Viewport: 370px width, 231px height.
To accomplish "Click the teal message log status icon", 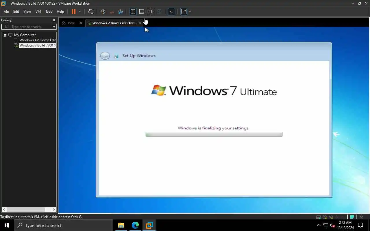I will pos(352,217).
